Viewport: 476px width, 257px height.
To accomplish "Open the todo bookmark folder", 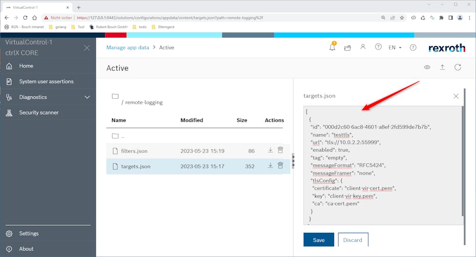I will [x=140, y=27].
